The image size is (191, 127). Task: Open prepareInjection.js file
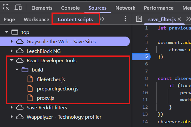(x=58, y=89)
